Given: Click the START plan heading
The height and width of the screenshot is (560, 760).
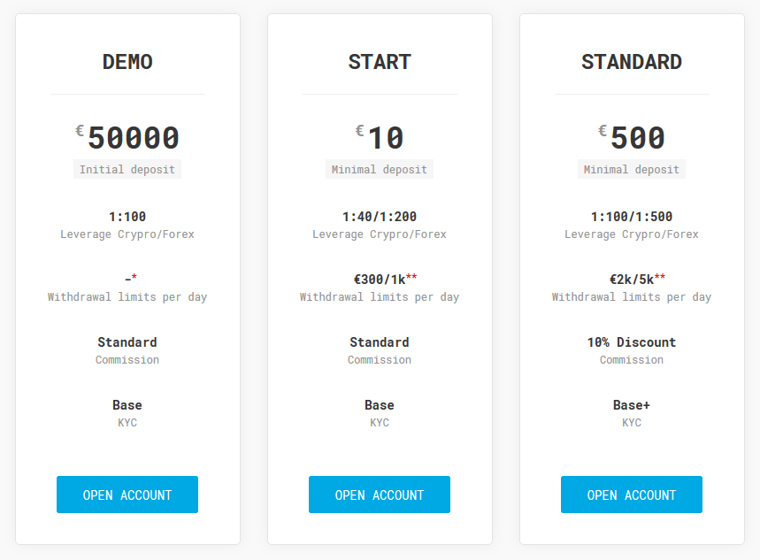Looking at the screenshot, I should (380, 62).
